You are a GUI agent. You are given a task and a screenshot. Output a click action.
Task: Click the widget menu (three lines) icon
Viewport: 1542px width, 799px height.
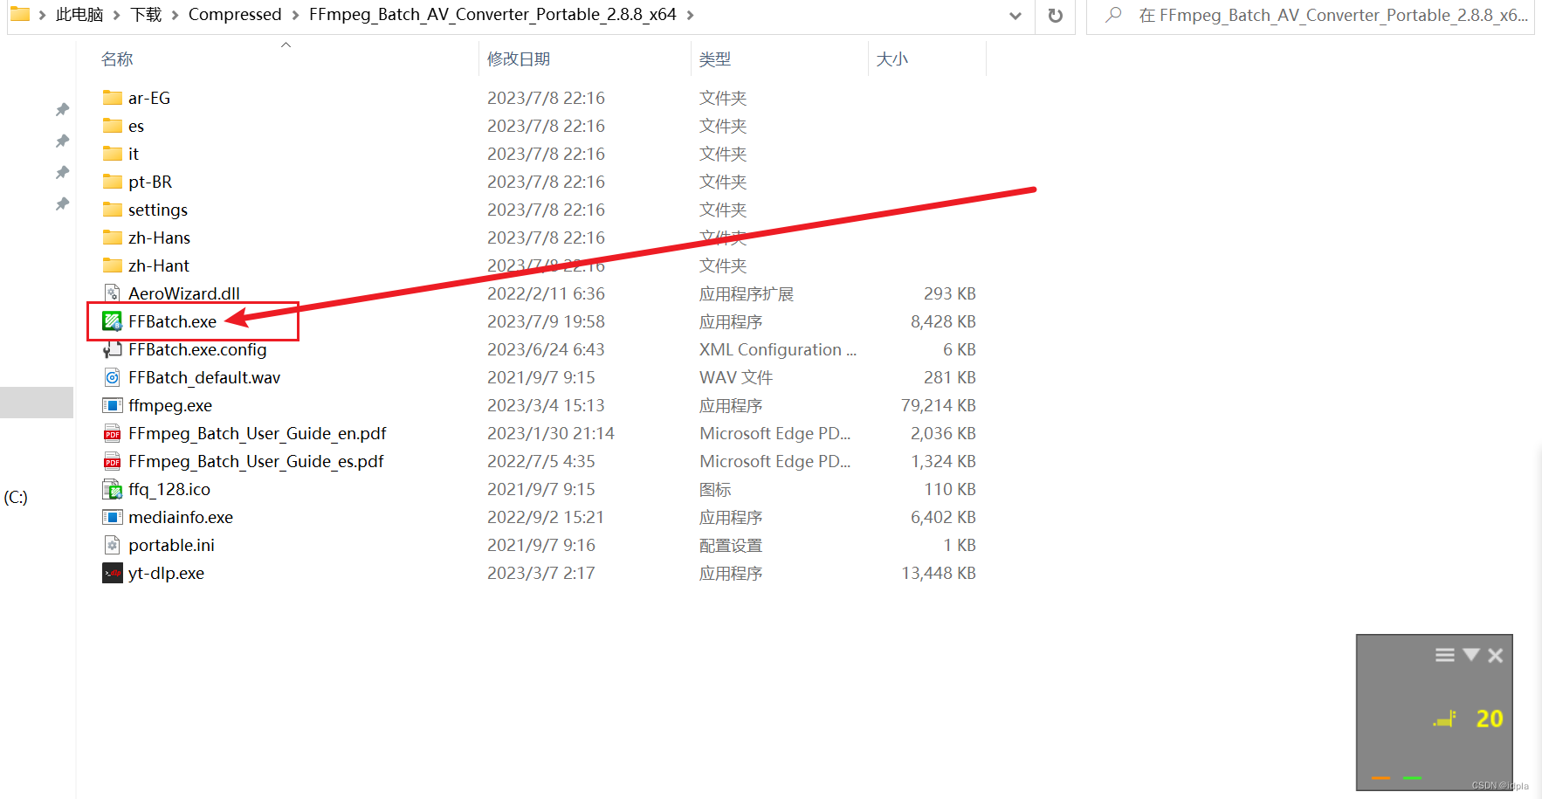1445,655
